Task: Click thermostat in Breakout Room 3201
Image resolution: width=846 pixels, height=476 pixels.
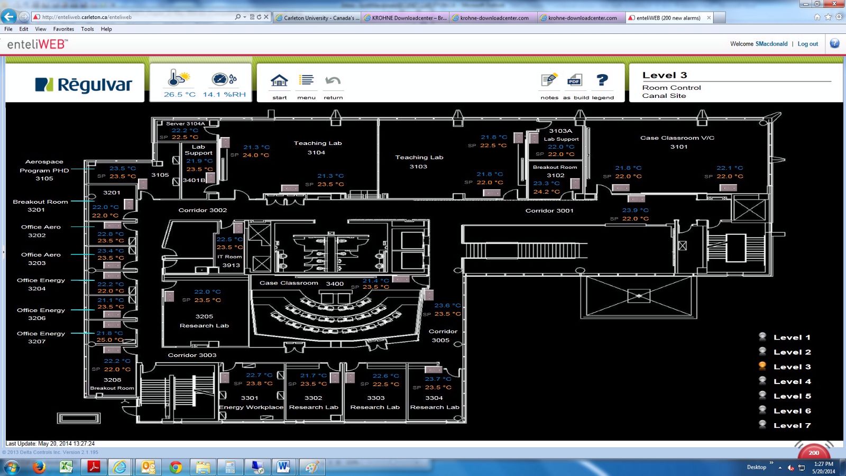Action: coord(128,204)
